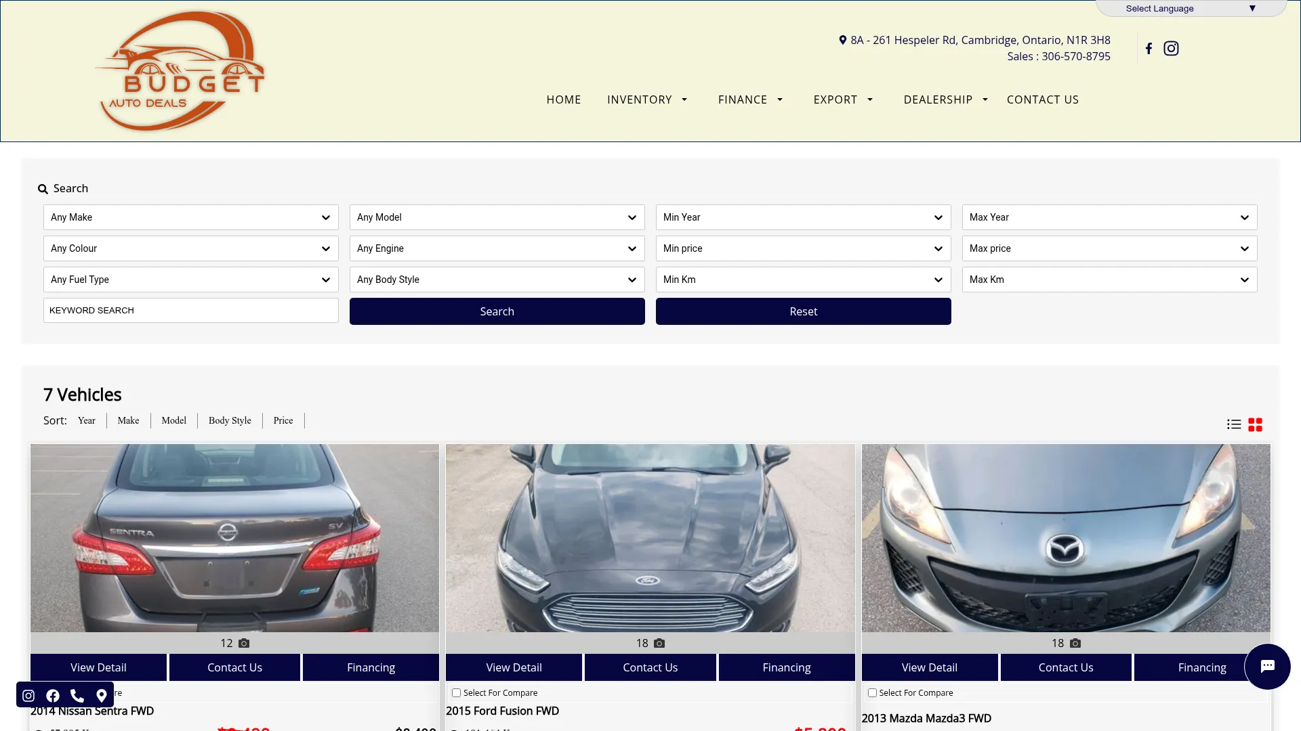Image resolution: width=1301 pixels, height=731 pixels.
Task: Open the Any Fuel Type dropdown
Action: [191, 280]
